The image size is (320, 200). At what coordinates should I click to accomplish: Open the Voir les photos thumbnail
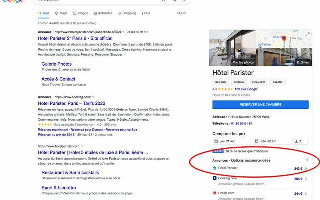tap(243, 62)
